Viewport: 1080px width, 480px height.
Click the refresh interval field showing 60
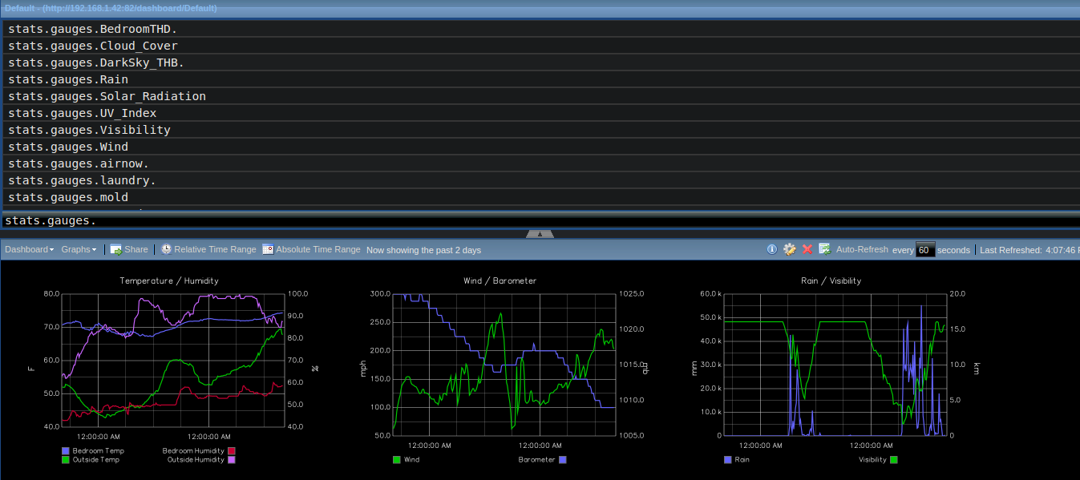click(x=924, y=249)
